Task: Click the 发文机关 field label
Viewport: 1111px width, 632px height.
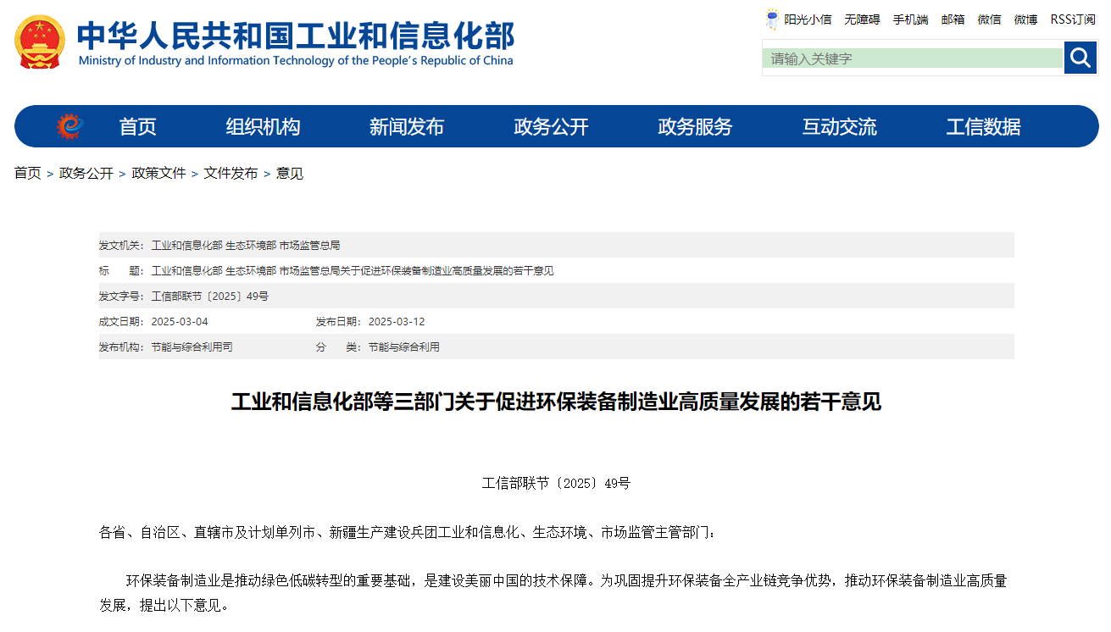Action: 121,246
